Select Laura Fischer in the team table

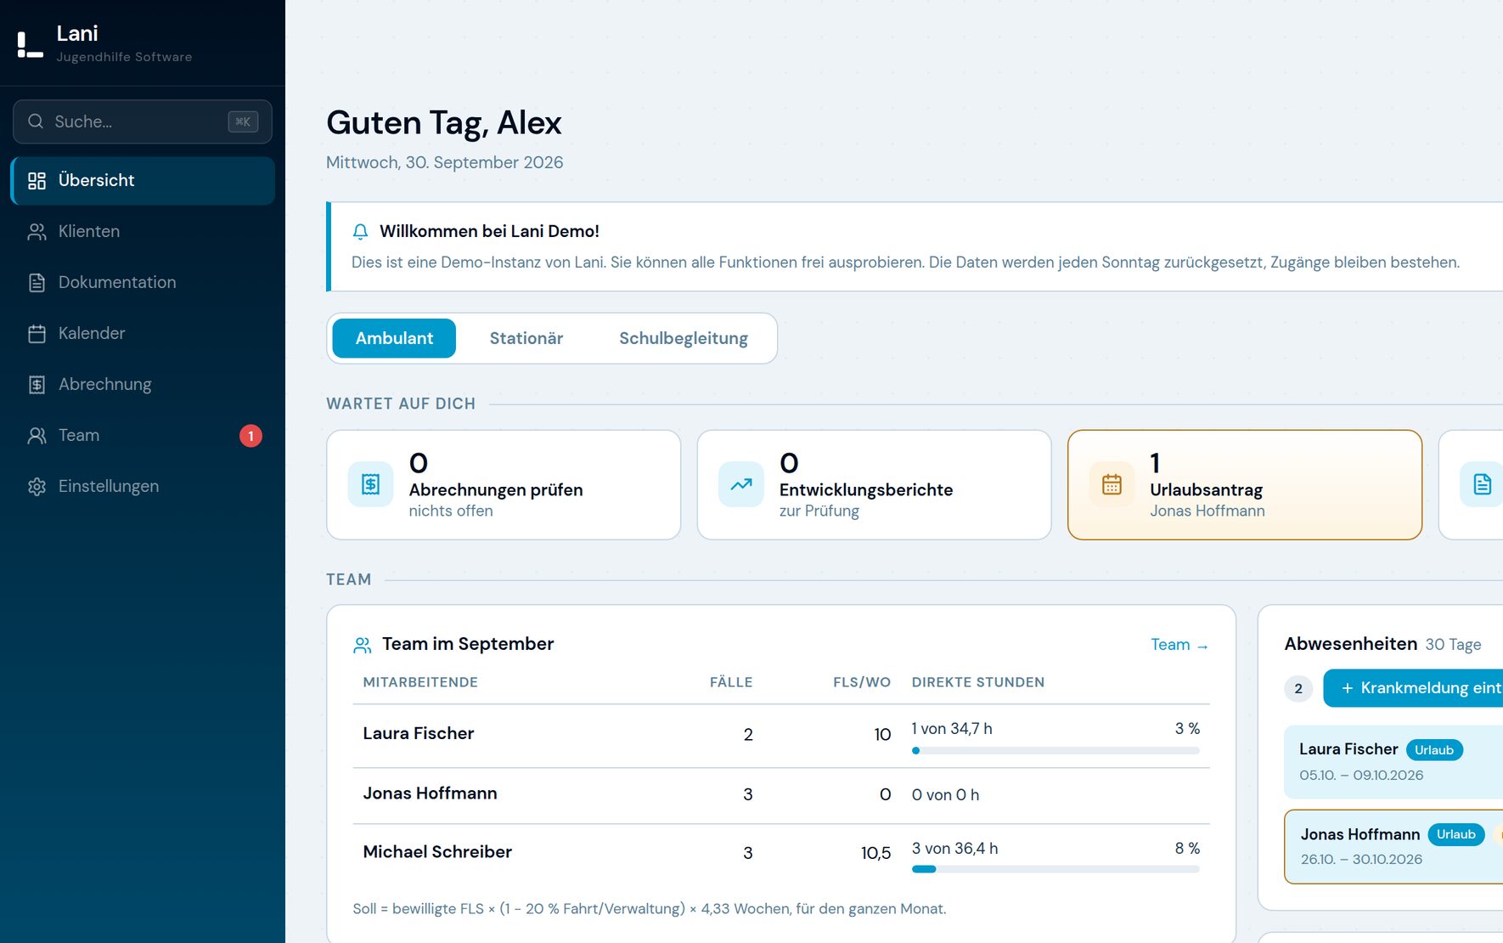tap(418, 733)
